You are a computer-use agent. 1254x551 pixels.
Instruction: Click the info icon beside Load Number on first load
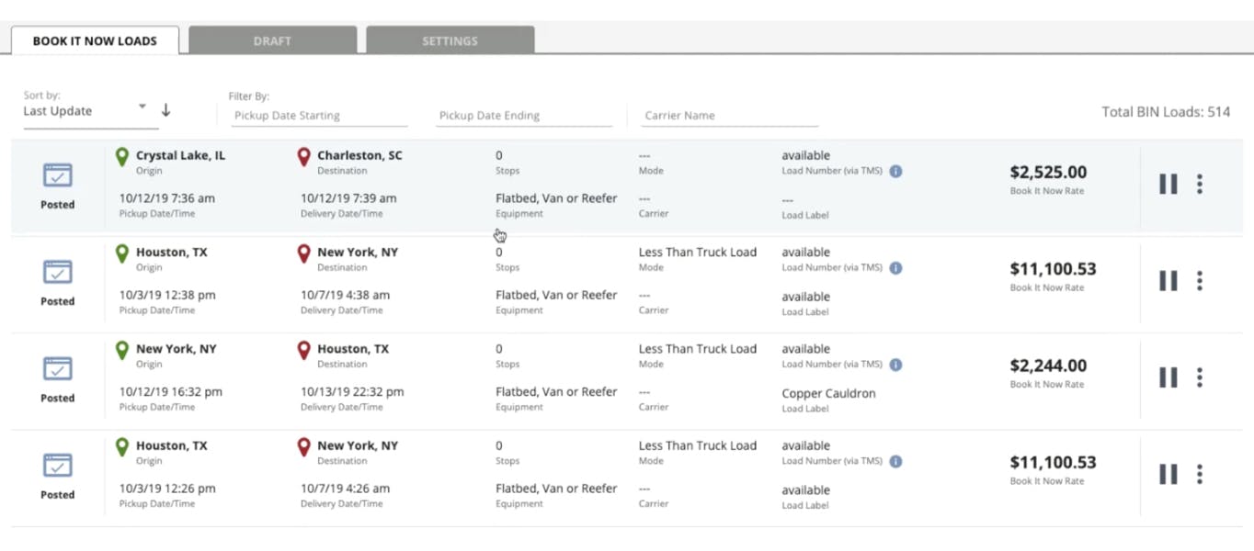pyautogui.click(x=895, y=171)
